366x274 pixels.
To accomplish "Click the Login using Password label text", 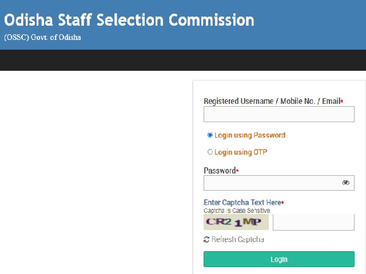I will coord(250,135).
